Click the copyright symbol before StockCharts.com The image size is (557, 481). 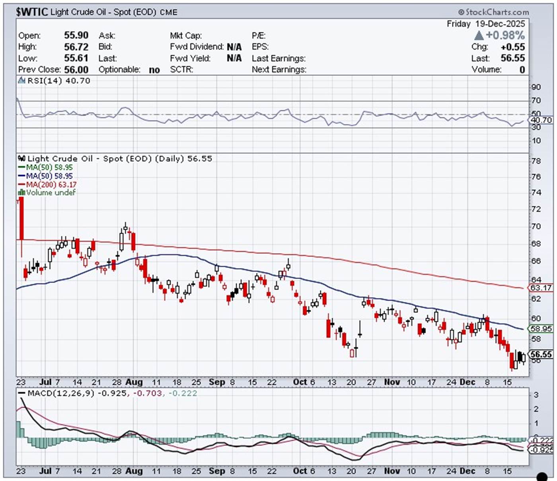click(461, 12)
